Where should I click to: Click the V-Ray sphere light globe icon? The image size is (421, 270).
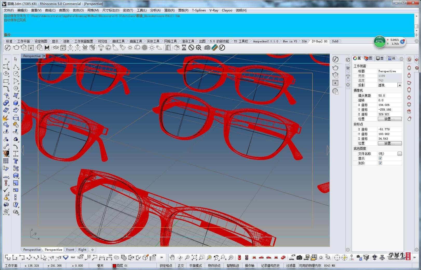tap(145, 48)
